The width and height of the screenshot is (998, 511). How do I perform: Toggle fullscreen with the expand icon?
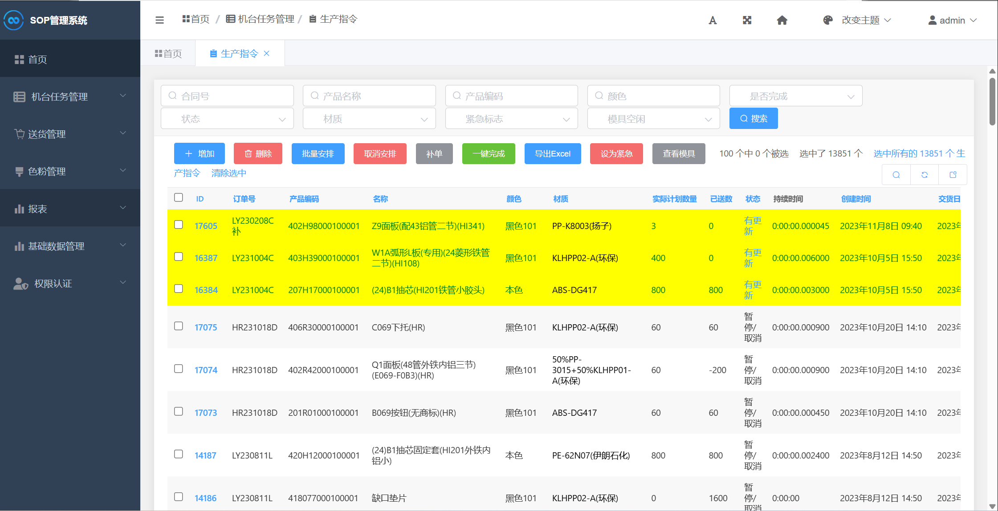(x=747, y=20)
